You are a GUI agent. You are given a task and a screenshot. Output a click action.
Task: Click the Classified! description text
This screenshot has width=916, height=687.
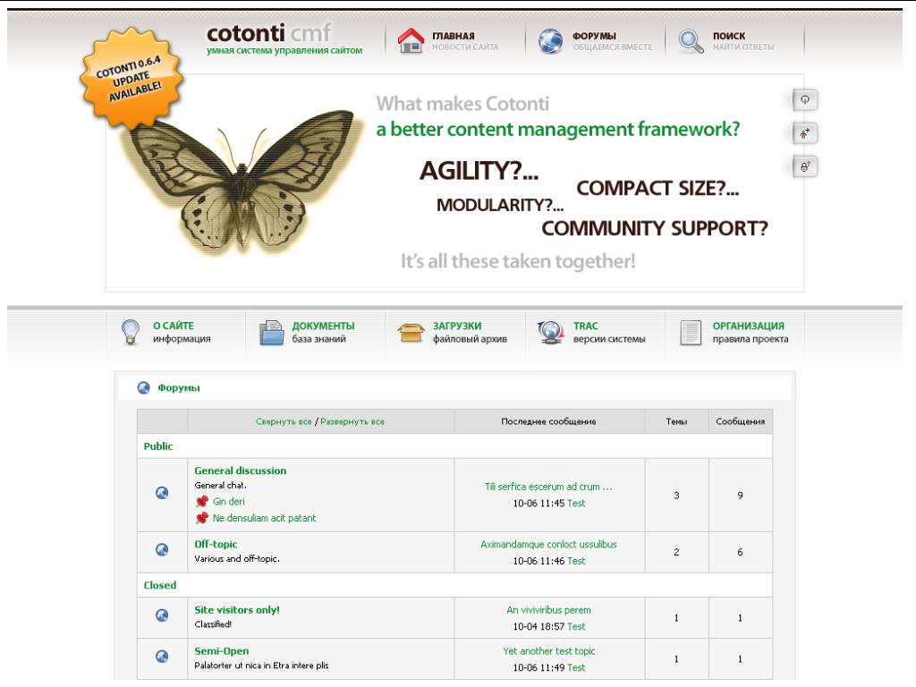click(213, 623)
